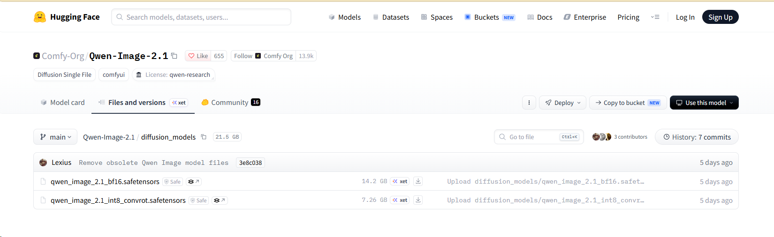
Task: Open the Remove obsolete Qwen Image commit message
Action: click(x=153, y=163)
